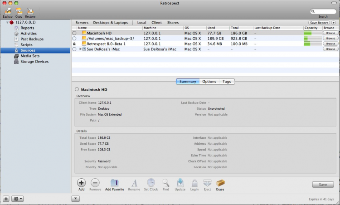Click the detail pane toggle button in the bottom bar
The height and width of the screenshot is (205, 340).
75,199
